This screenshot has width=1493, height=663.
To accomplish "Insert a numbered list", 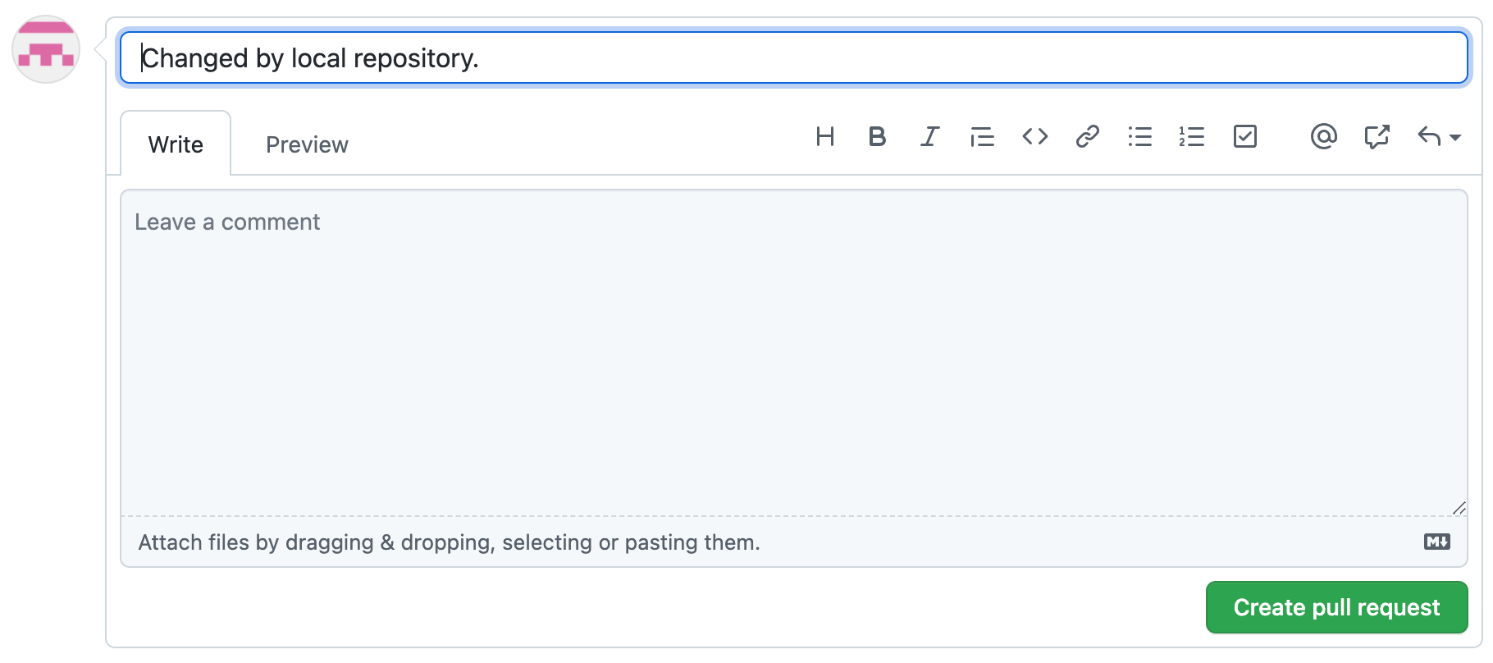I will [1192, 136].
